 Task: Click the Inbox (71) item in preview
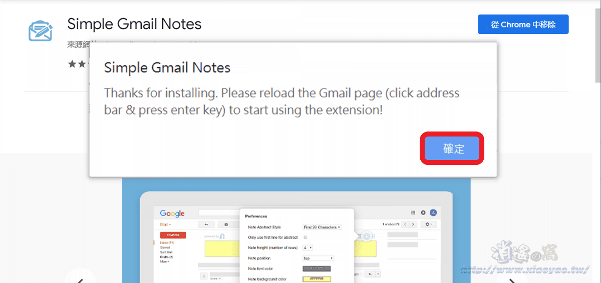(167, 242)
